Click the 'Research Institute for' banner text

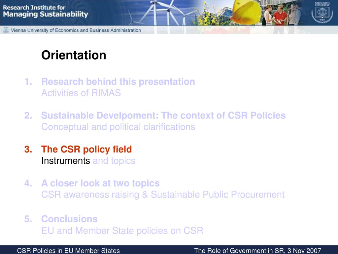click(34, 8)
